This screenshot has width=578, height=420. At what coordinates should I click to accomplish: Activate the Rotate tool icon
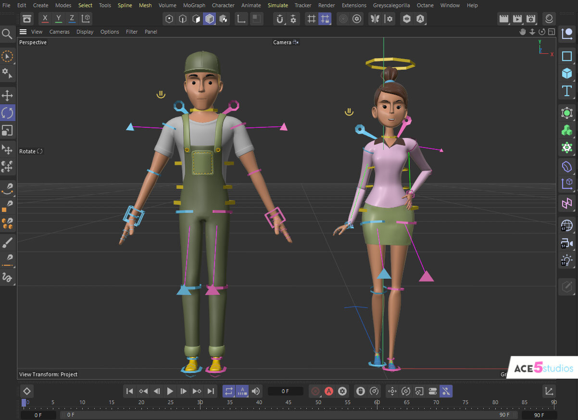7,113
